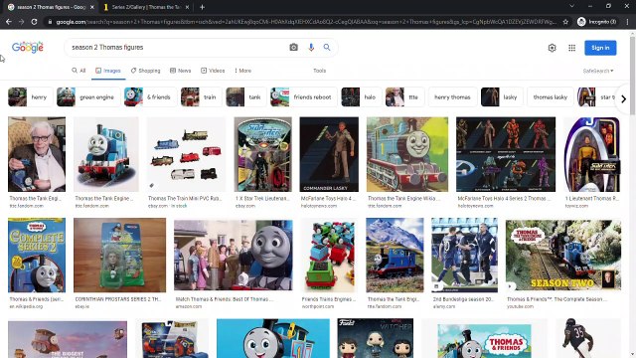The height and width of the screenshot is (358, 636).
Task: Show more chips with right arrow
Action: [x=623, y=99]
